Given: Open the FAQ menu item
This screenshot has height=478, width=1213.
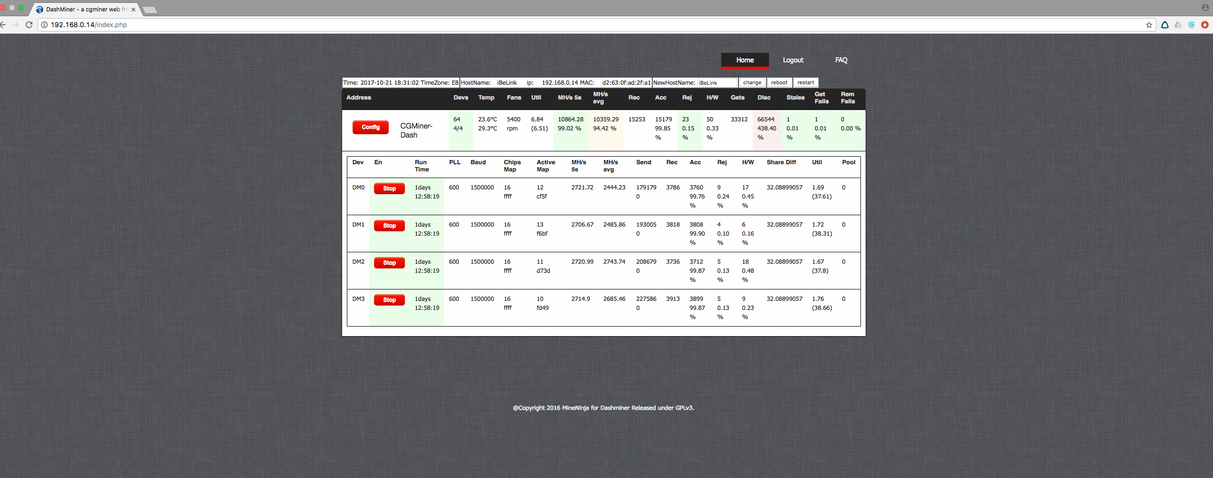Looking at the screenshot, I should (x=841, y=60).
